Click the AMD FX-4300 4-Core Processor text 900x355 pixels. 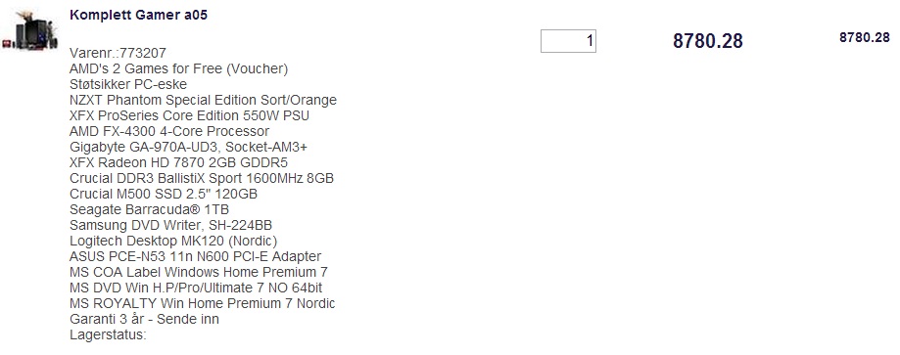(169, 131)
